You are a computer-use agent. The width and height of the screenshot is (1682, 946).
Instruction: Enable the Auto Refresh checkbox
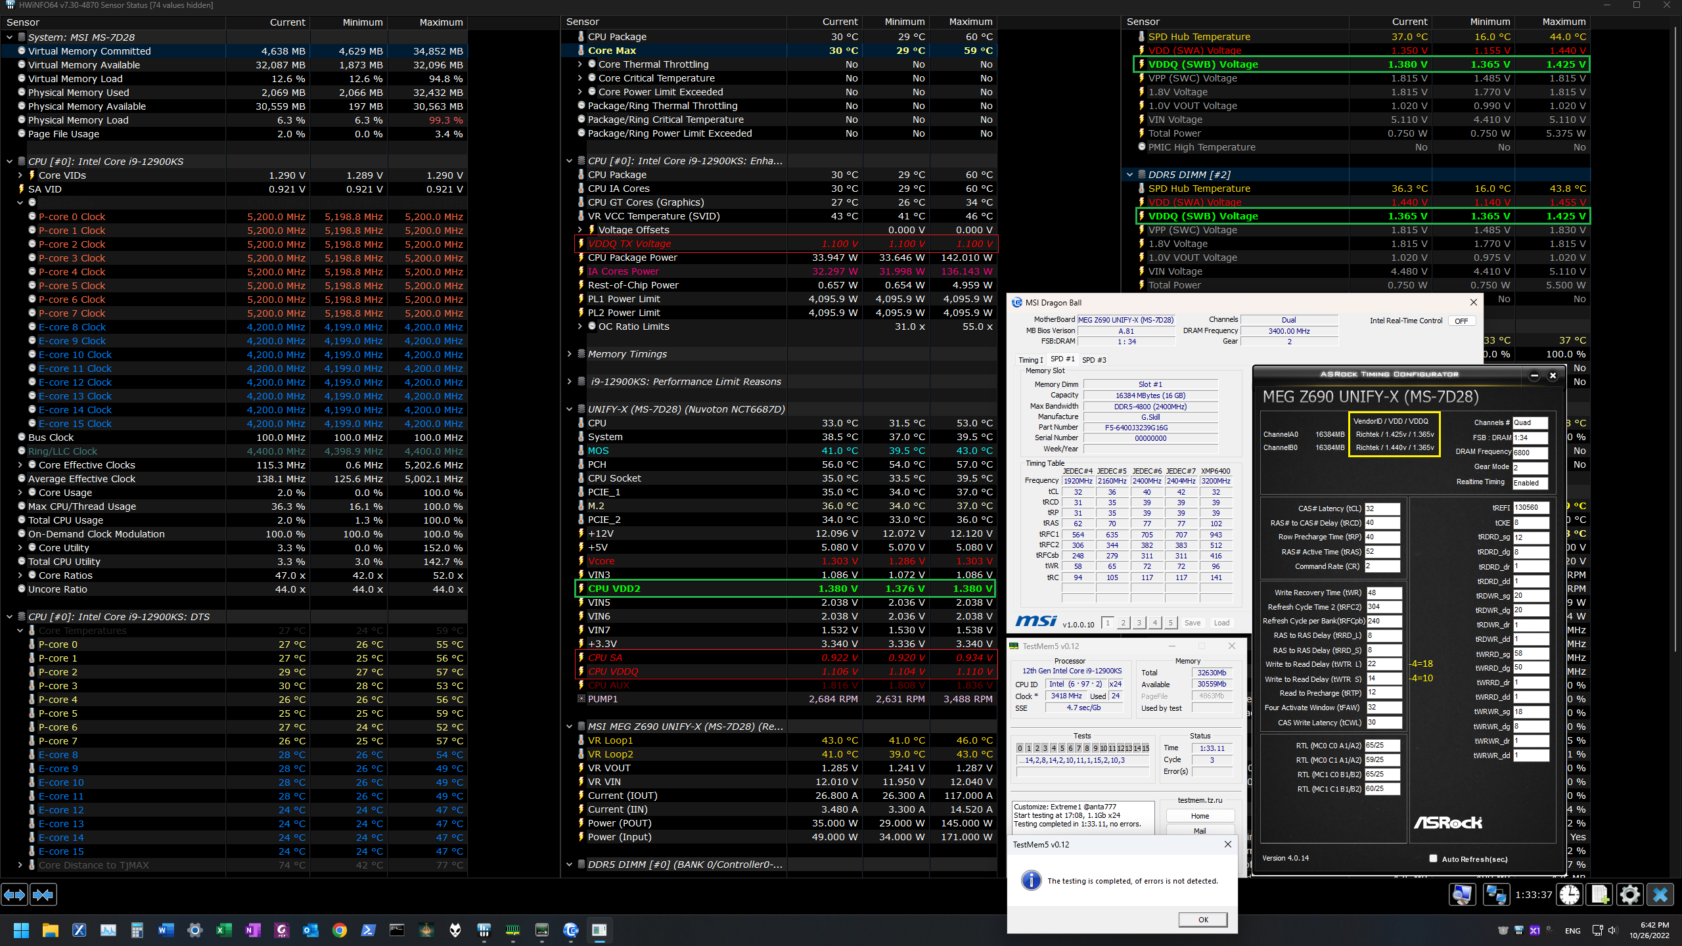click(x=1434, y=859)
